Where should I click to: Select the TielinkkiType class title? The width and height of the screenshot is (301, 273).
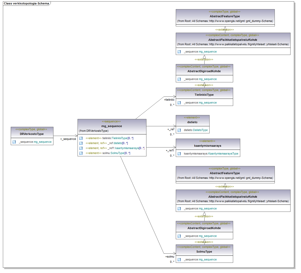204,95
